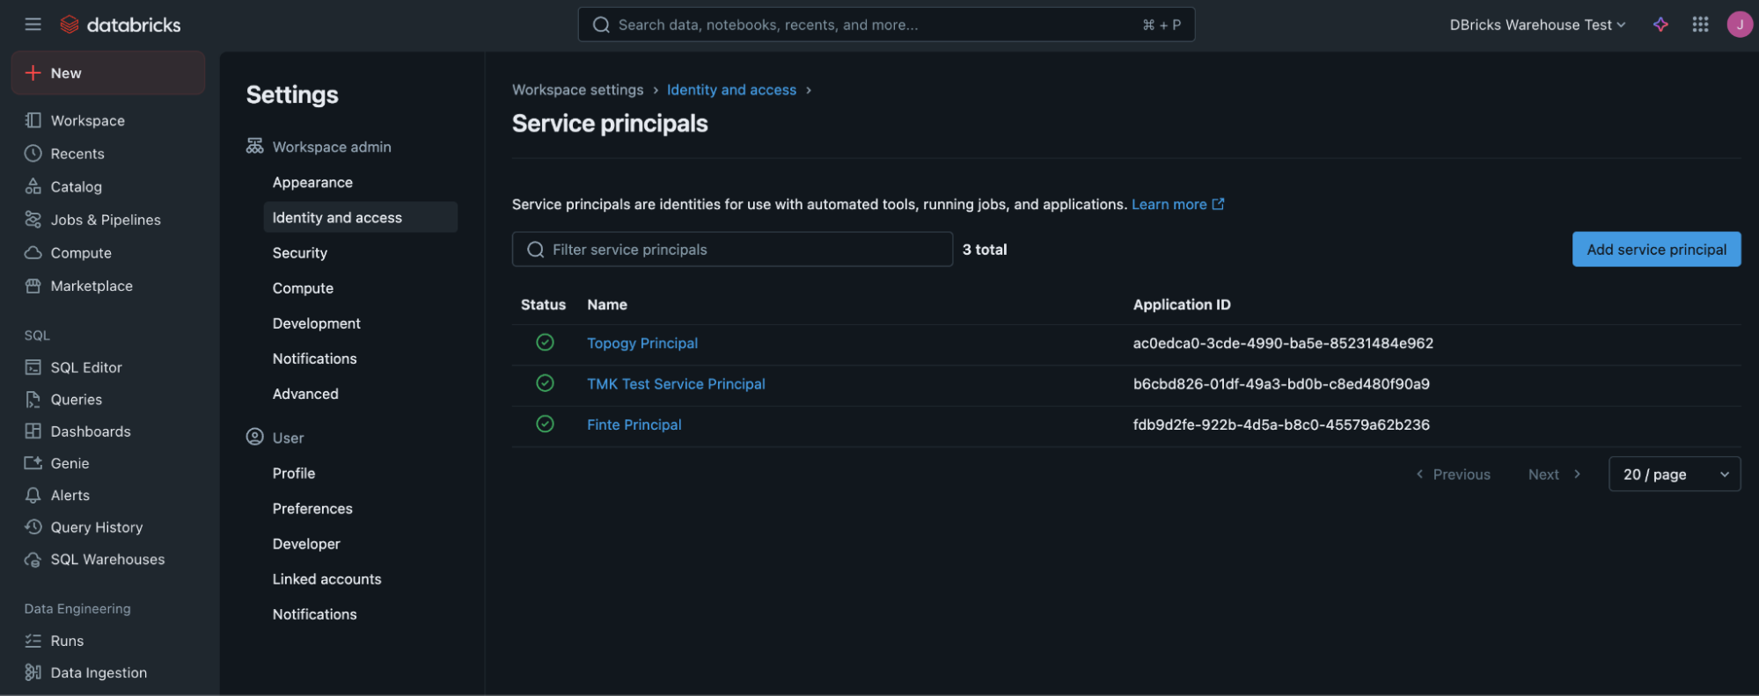This screenshot has height=696, width=1759.
Task: Click the Dashboards icon
Action: 33,431
